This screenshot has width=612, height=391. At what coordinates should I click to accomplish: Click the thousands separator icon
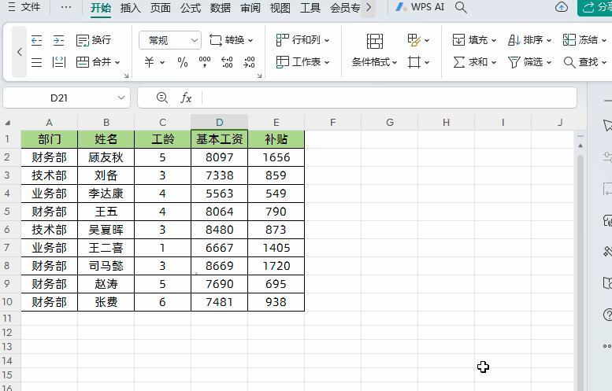(205, 62)
